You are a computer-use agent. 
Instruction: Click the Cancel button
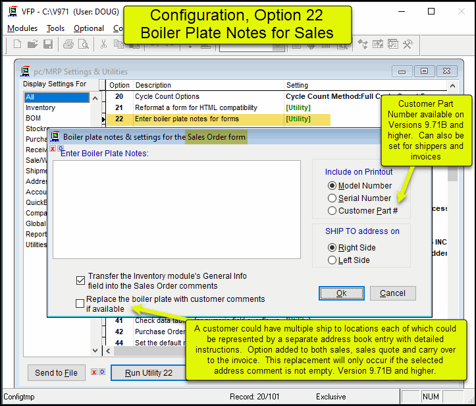pos(393,293)
